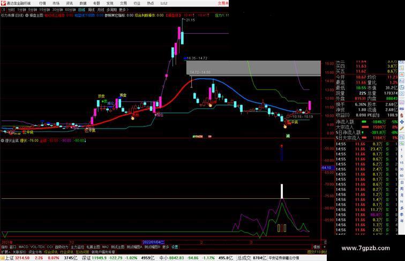Open the 模板 template button

tap(317, 247)
